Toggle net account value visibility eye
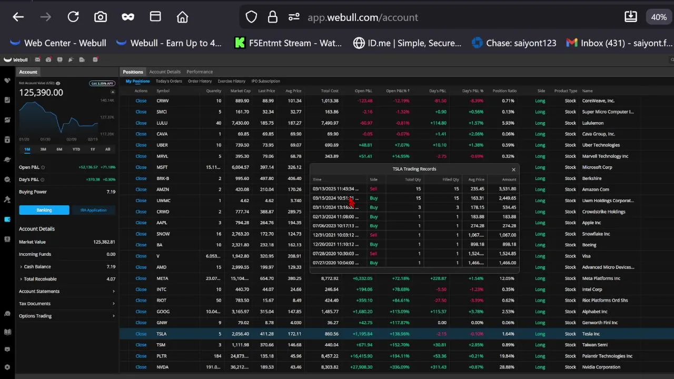The height and width of the screenshot is (379, 674). tap(58, 83)
